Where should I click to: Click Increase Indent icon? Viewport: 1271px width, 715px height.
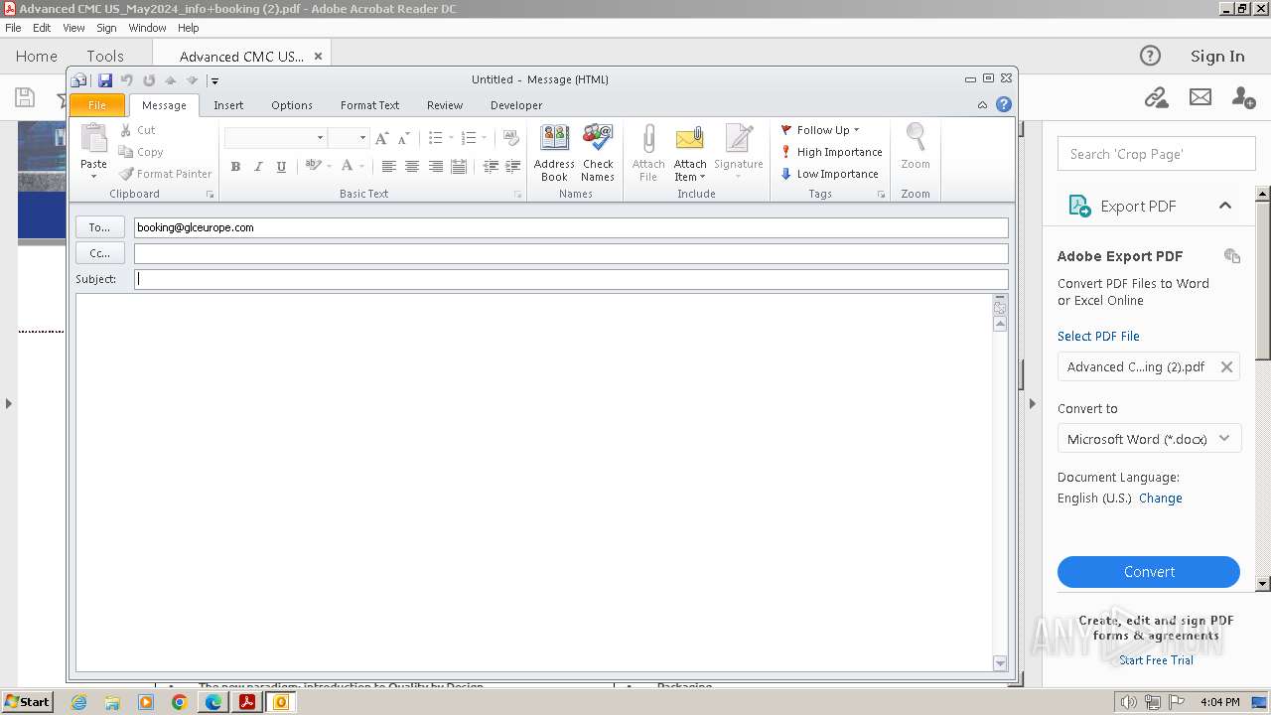pyautogui.click(x=512, y=167)
